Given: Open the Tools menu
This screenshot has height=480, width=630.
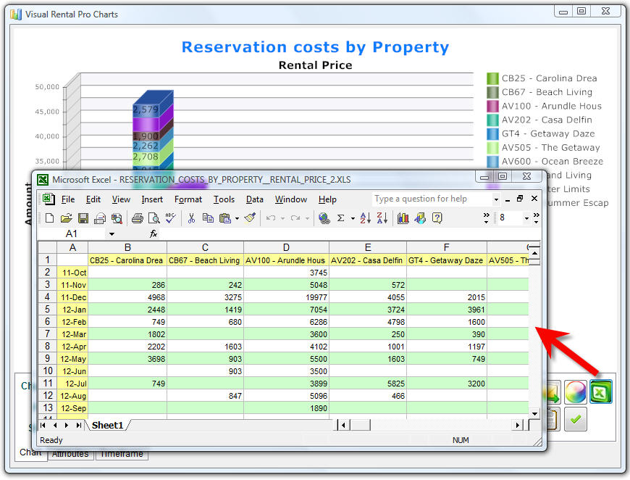Looking at the screenshot, I should click(224, 199).
